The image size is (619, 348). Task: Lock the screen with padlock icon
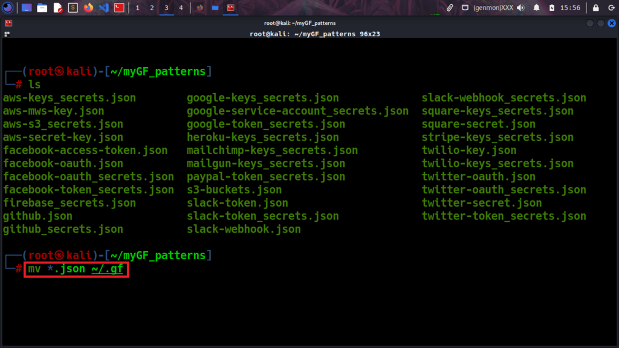click(x=595, y=8)
